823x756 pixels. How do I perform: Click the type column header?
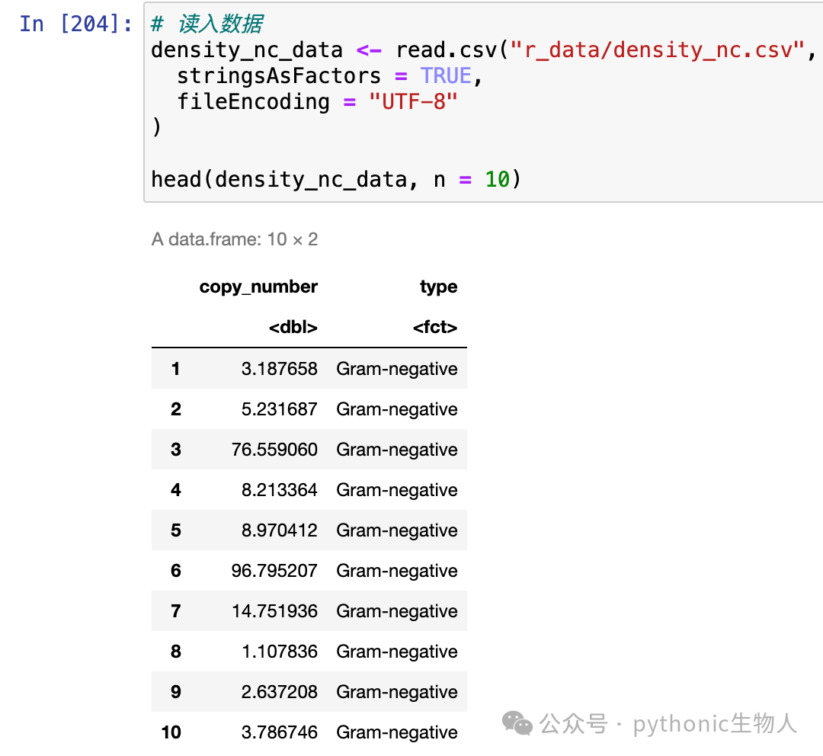click(x=438, y=287)
